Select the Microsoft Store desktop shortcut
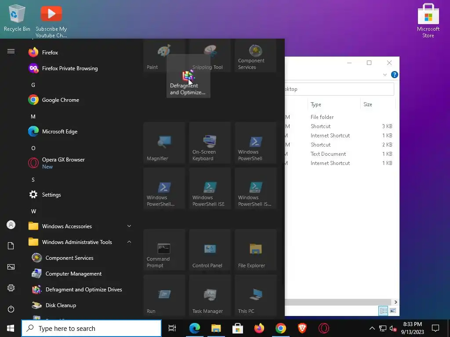This screenshot has width=450, height=337. coord(428,21)
